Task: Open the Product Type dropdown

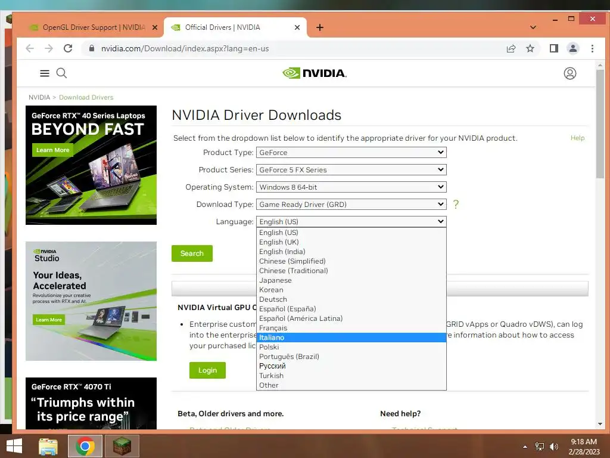Action: tap(351, 152)
